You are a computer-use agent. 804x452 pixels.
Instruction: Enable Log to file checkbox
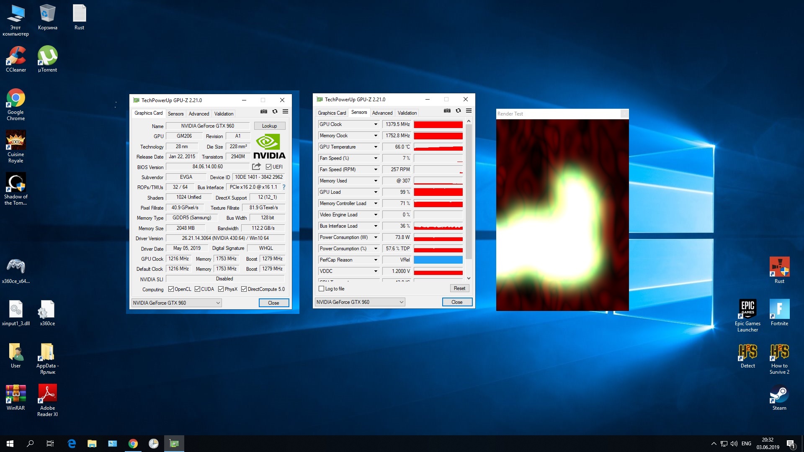pos(322,289)
